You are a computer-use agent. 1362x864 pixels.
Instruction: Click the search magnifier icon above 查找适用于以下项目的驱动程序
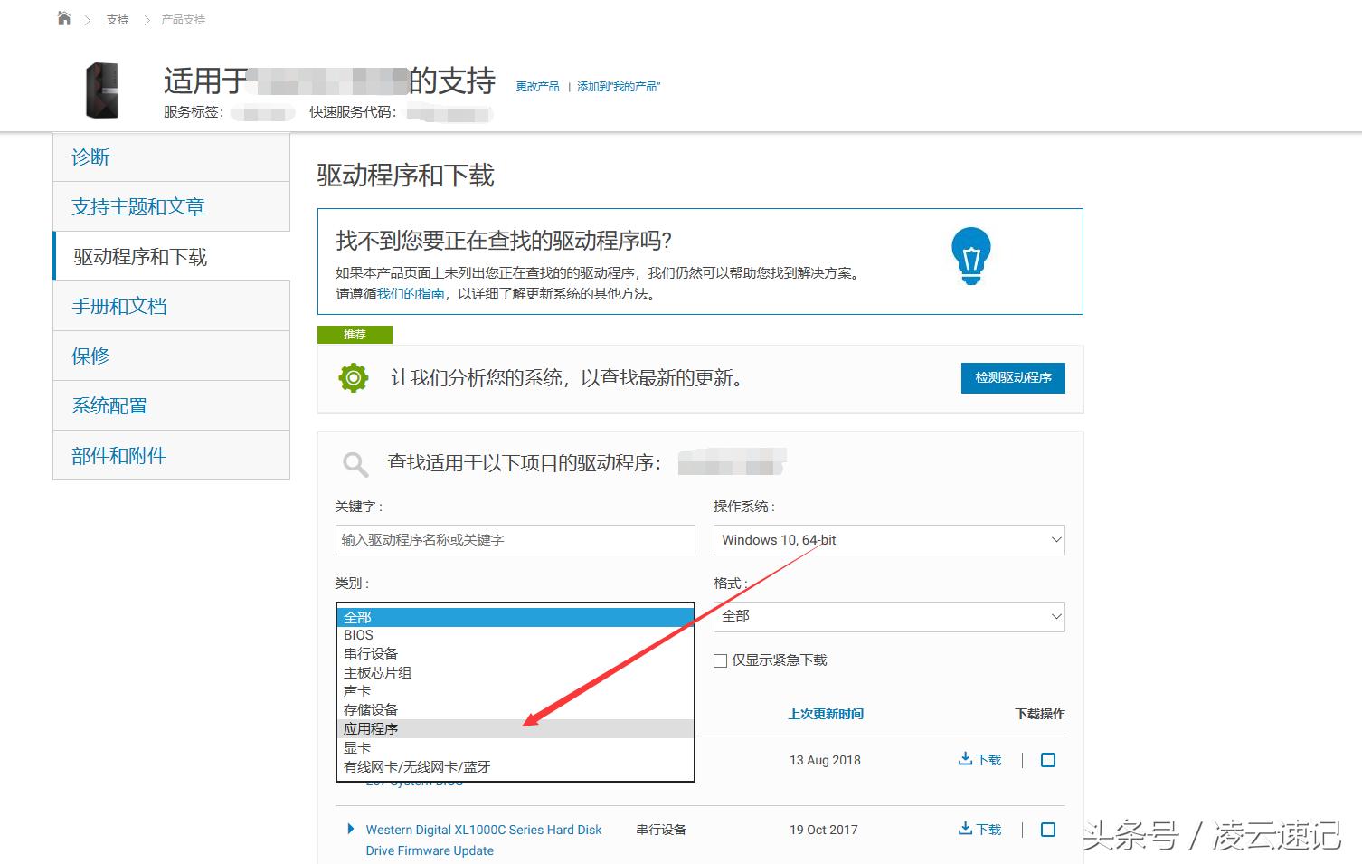(355, 463)
